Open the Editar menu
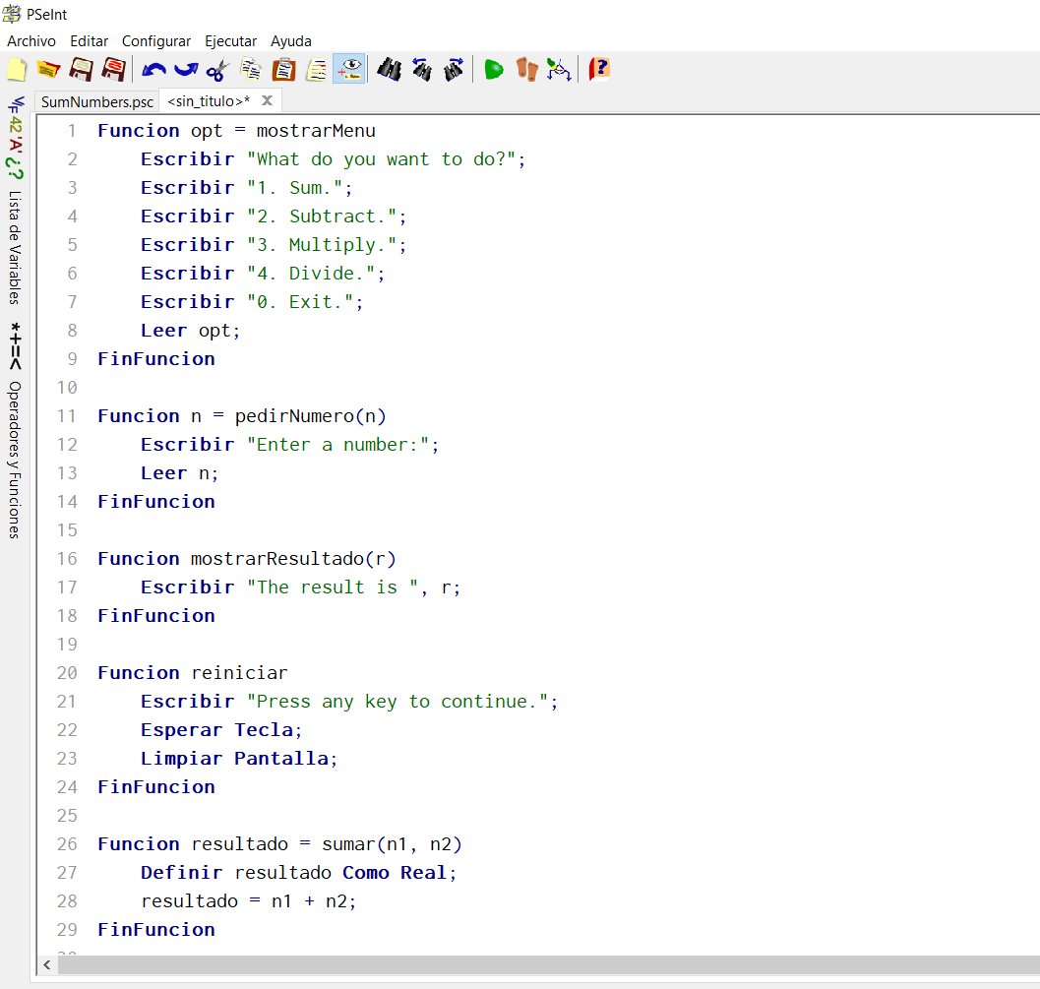 click(x=89, y=41)
